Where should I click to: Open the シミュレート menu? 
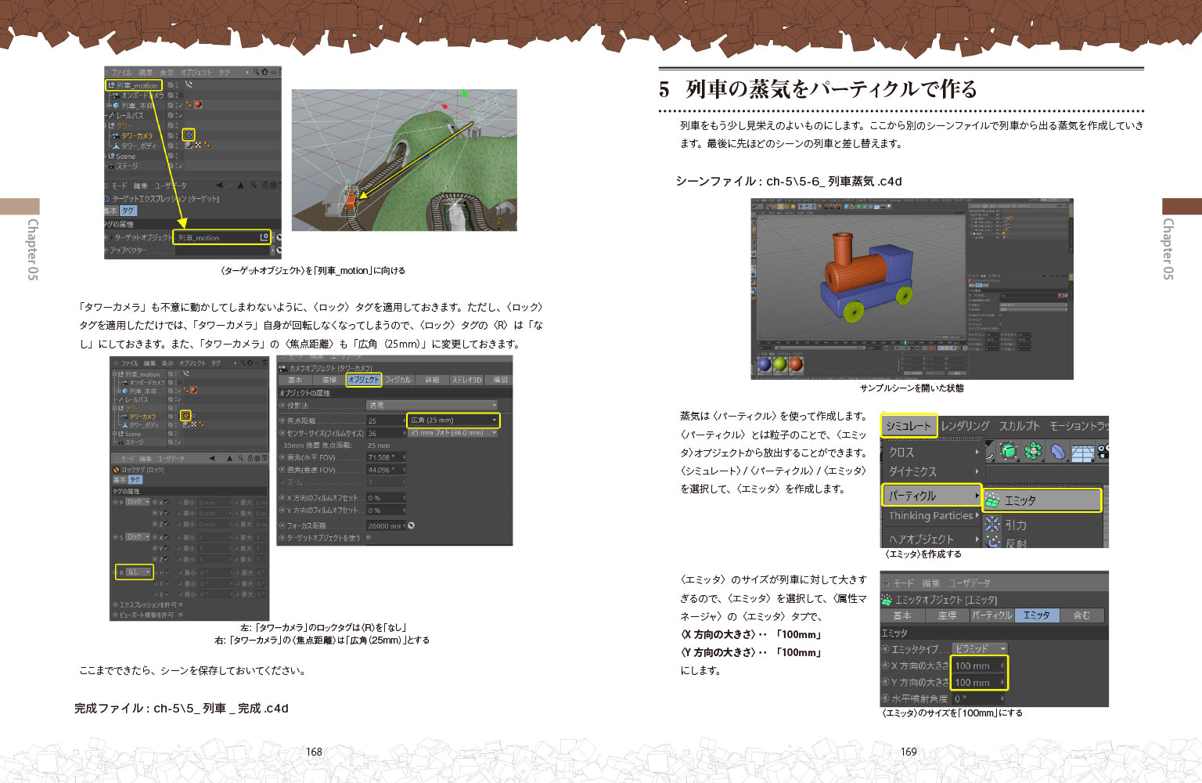click(909, 426)
